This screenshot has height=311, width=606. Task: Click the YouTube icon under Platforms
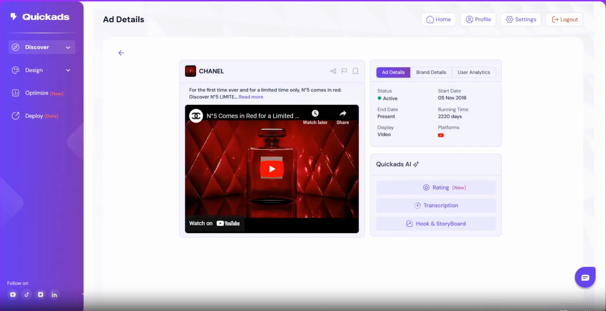pos(441,135)
